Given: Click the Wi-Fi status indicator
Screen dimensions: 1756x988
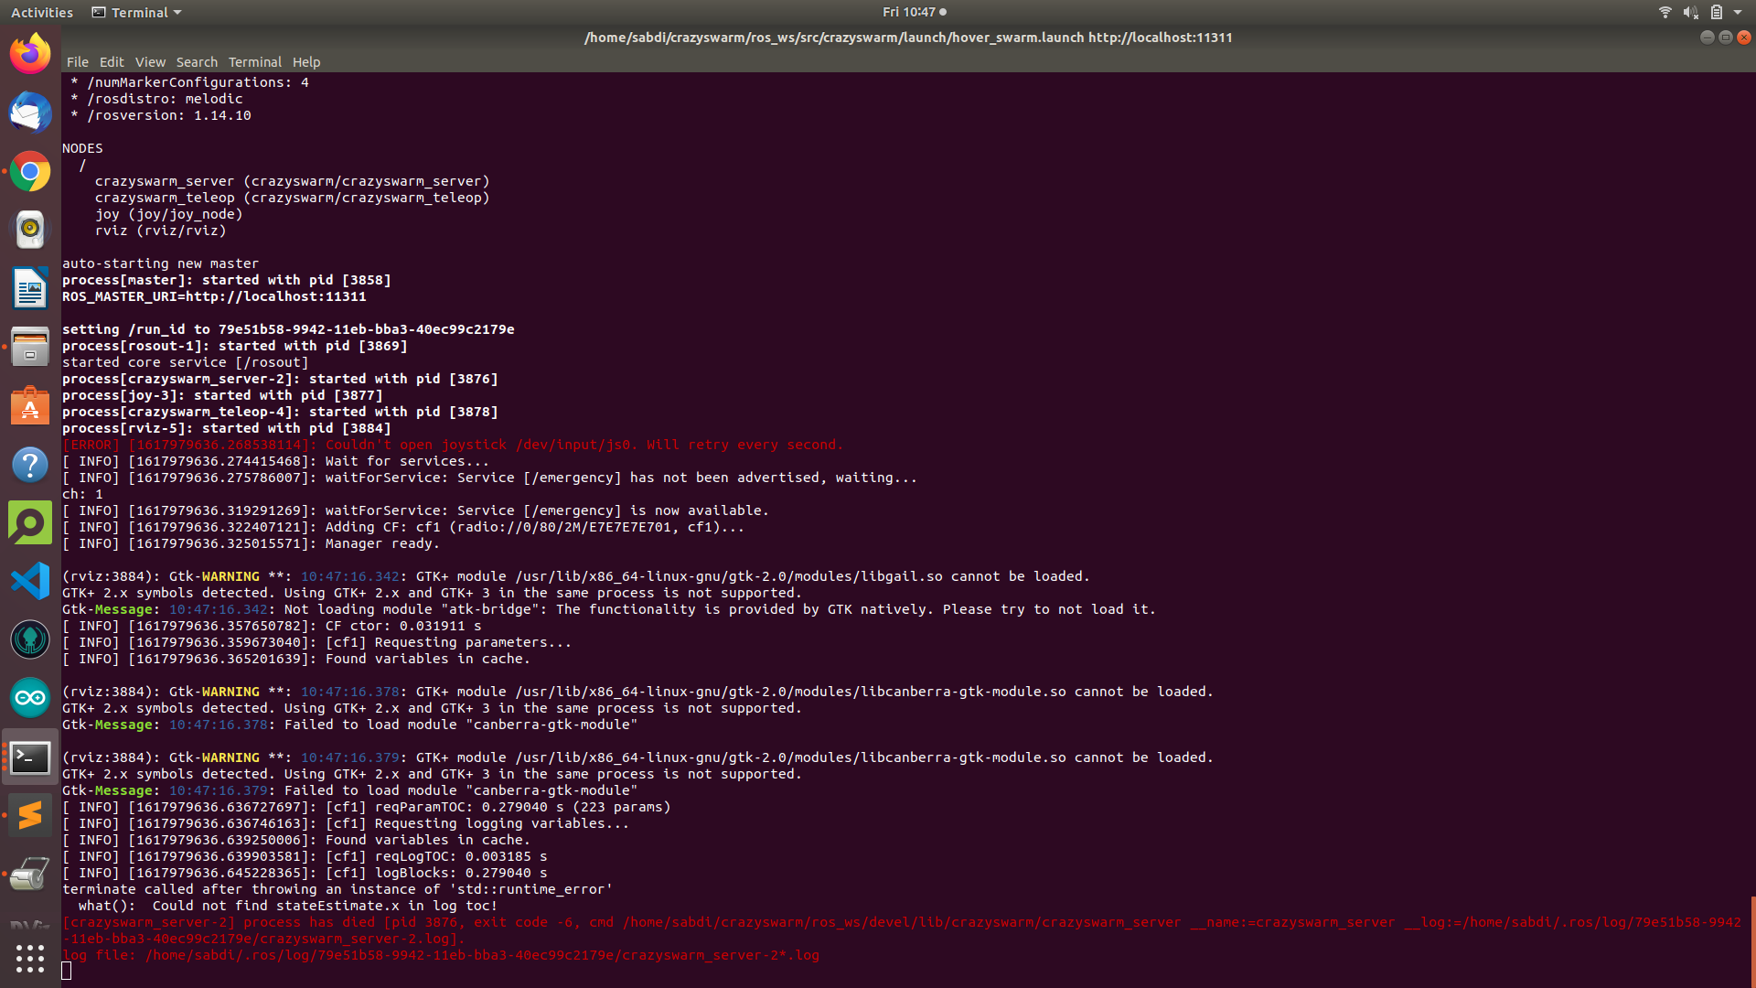Looking at the screenshot, I should point(1664,12).
